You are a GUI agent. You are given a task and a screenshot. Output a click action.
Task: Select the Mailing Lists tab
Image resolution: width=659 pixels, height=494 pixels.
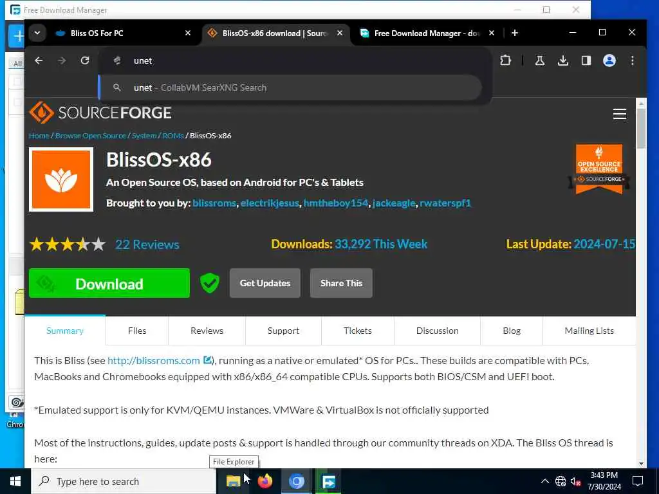(x=589, y=331)
